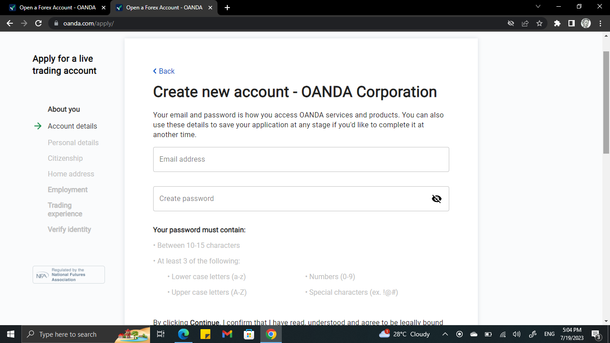Click the Back link
The height and width of the screenshot is (343, 610).
coord(163,71)
